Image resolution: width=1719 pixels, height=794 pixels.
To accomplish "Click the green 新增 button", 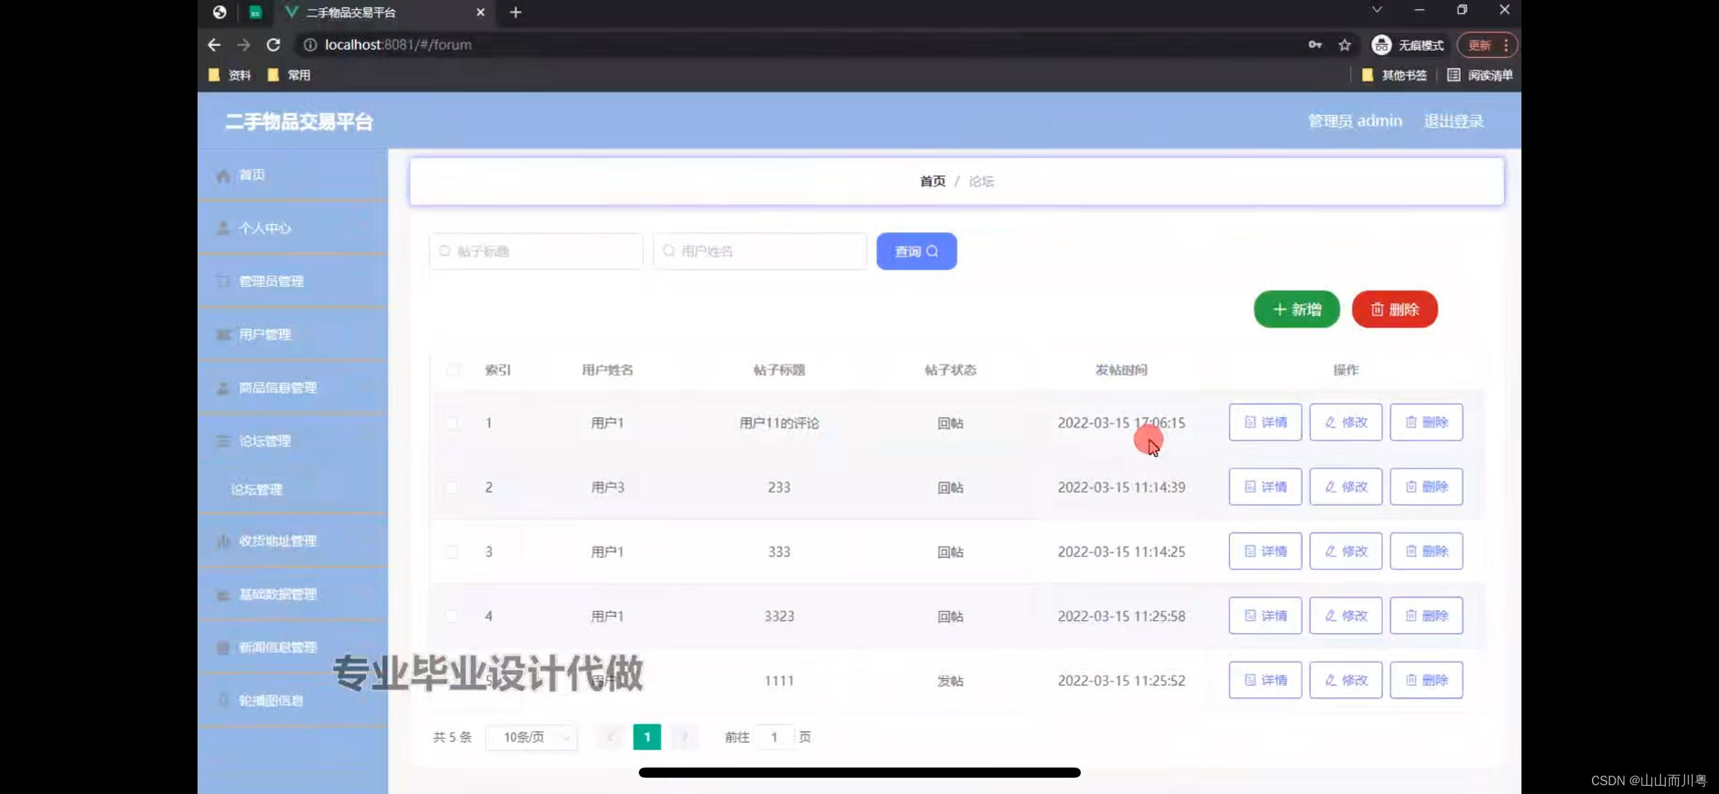I will point(1296,309).
